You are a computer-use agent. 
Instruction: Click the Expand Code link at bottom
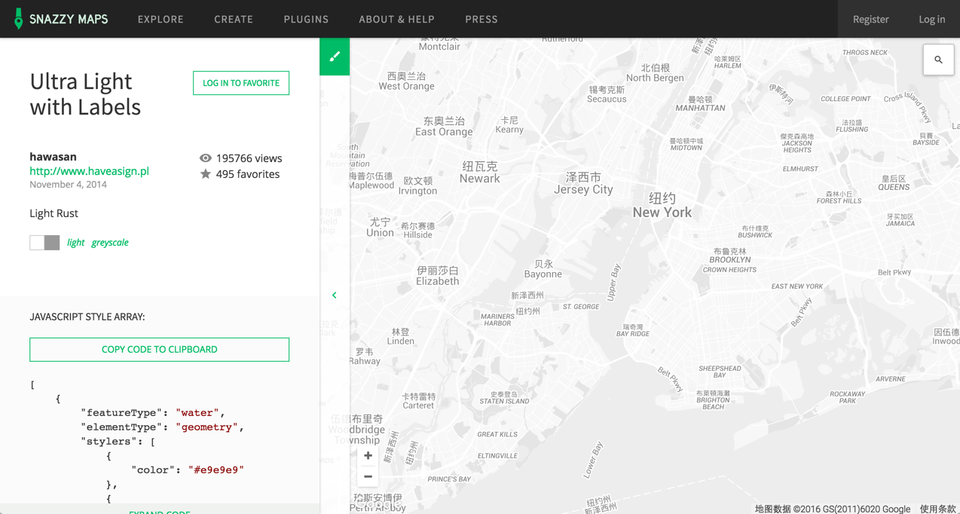159,512
